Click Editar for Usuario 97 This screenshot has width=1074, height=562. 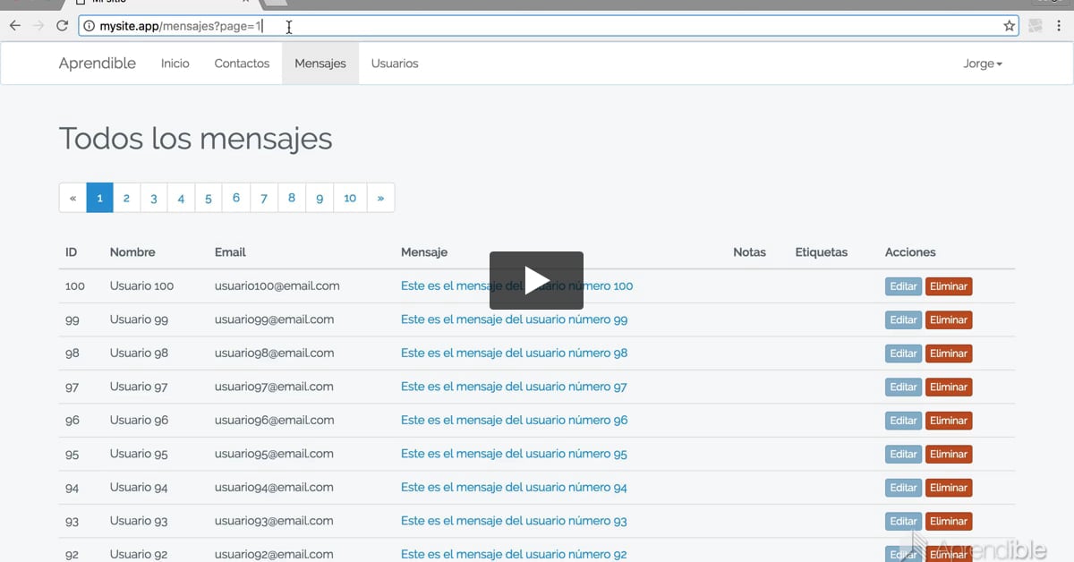[903, 387]
